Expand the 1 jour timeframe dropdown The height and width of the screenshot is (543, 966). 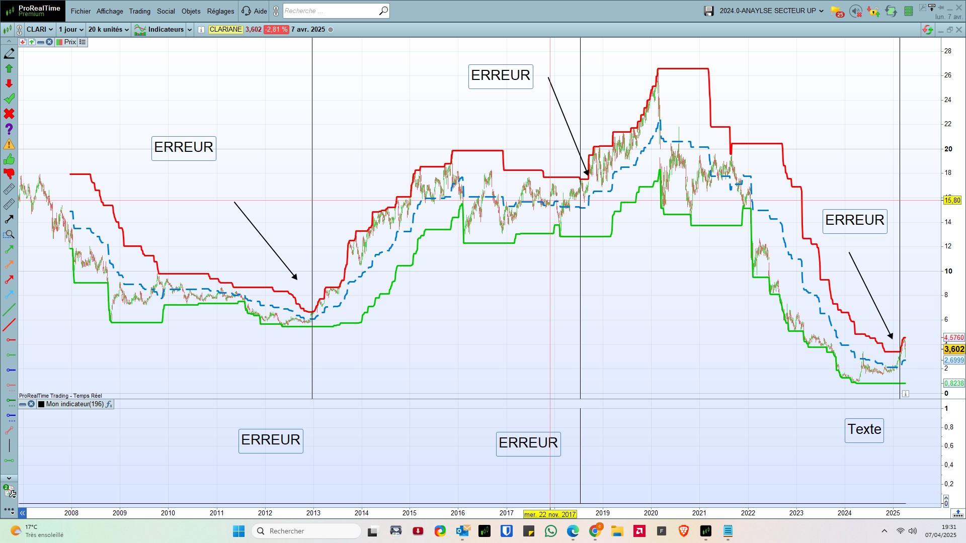71,30
